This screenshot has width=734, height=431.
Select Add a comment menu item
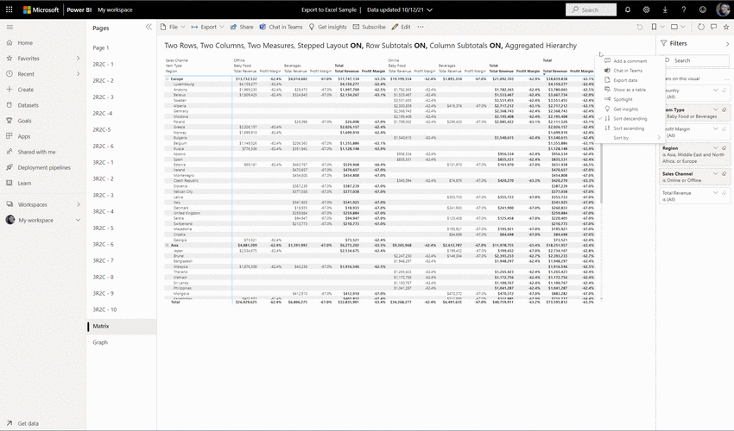tap(630, 60)
